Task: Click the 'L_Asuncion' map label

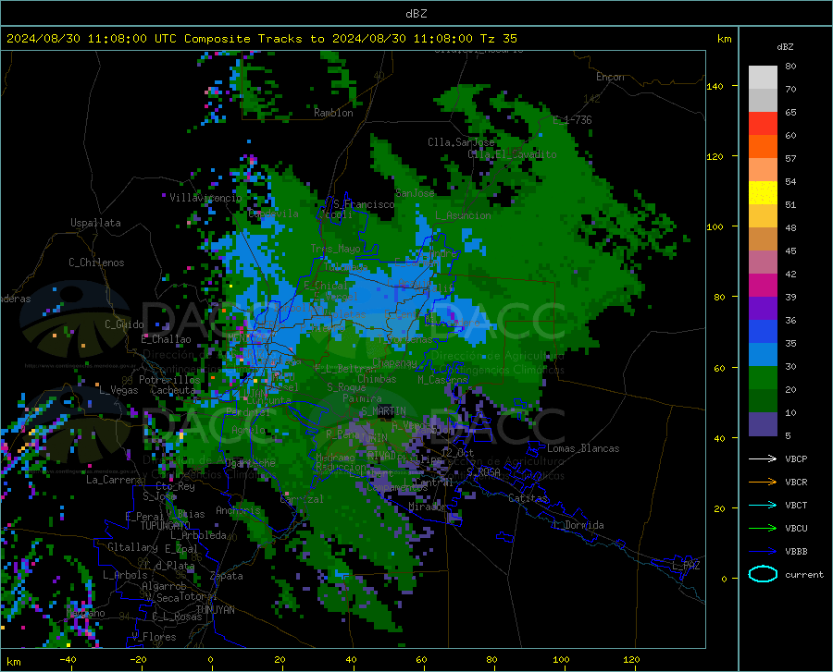Action: [463, 215]
